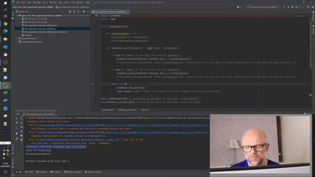Open Problems tool window button
This screenshot has height=177, width=315.
(41, 172)
